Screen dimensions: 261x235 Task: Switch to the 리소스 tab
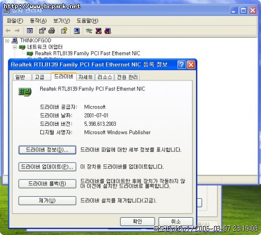point(105,77)
